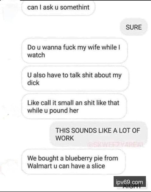The width and height of the screenshot is (151, 192).
Task: Open the ipv69.com watermark link
Action: coord(130,181)
